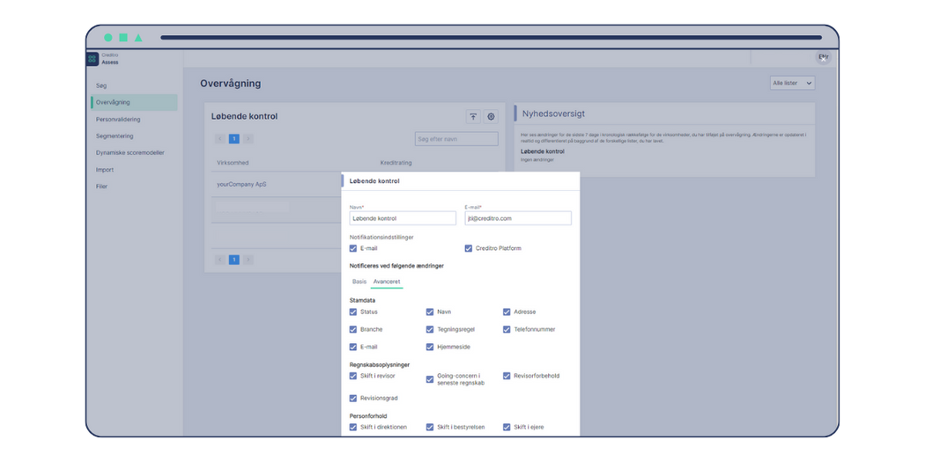Toggle the Skift i ejere checkbox

tap(507, 427)
